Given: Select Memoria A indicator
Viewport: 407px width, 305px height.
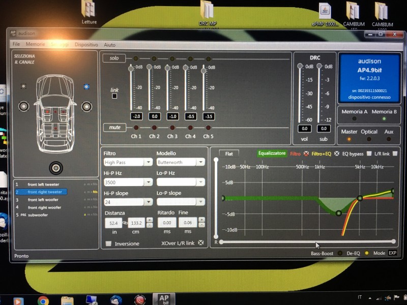Looking at the screenshot, I should (354, 119).
